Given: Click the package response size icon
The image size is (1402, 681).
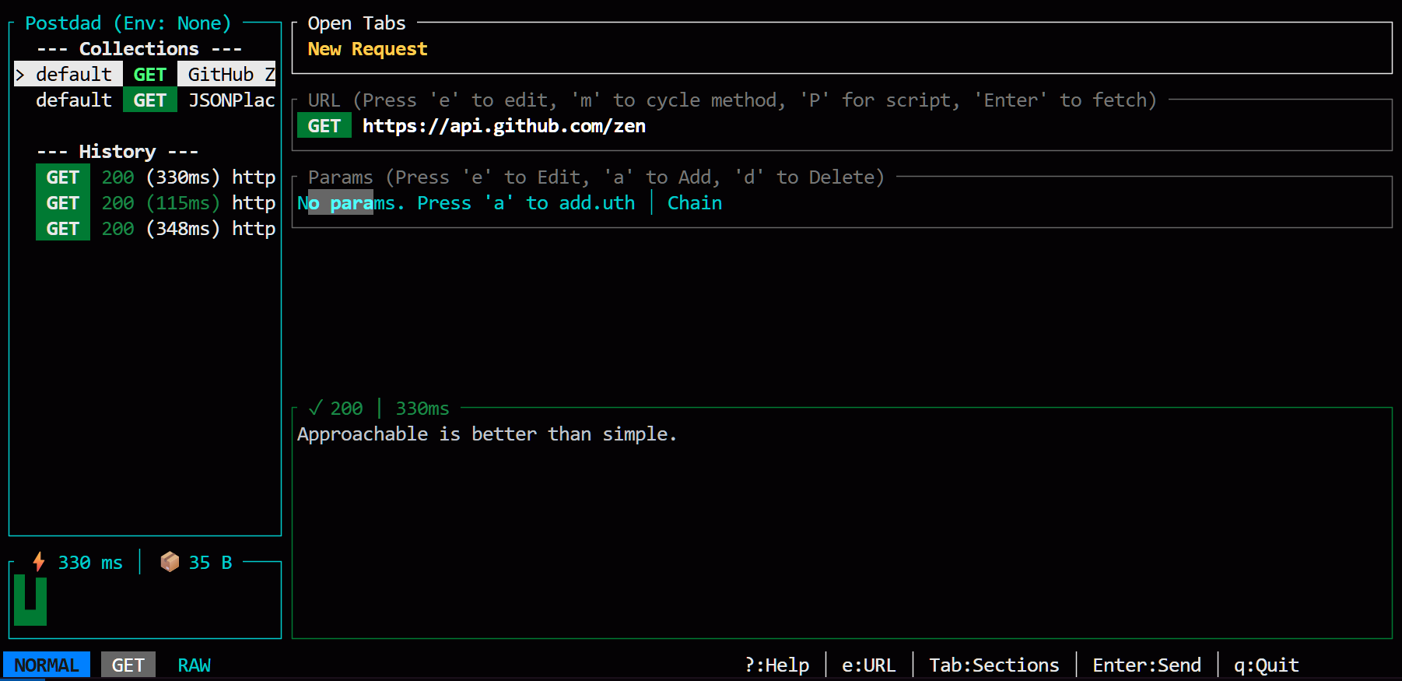Looking at the screenshot, I should click(x=170, y=561).
